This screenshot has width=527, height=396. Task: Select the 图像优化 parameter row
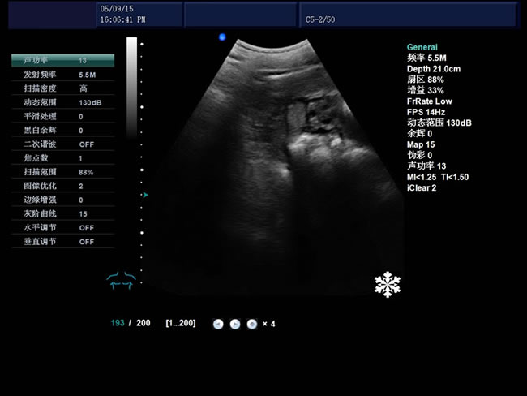62,186
